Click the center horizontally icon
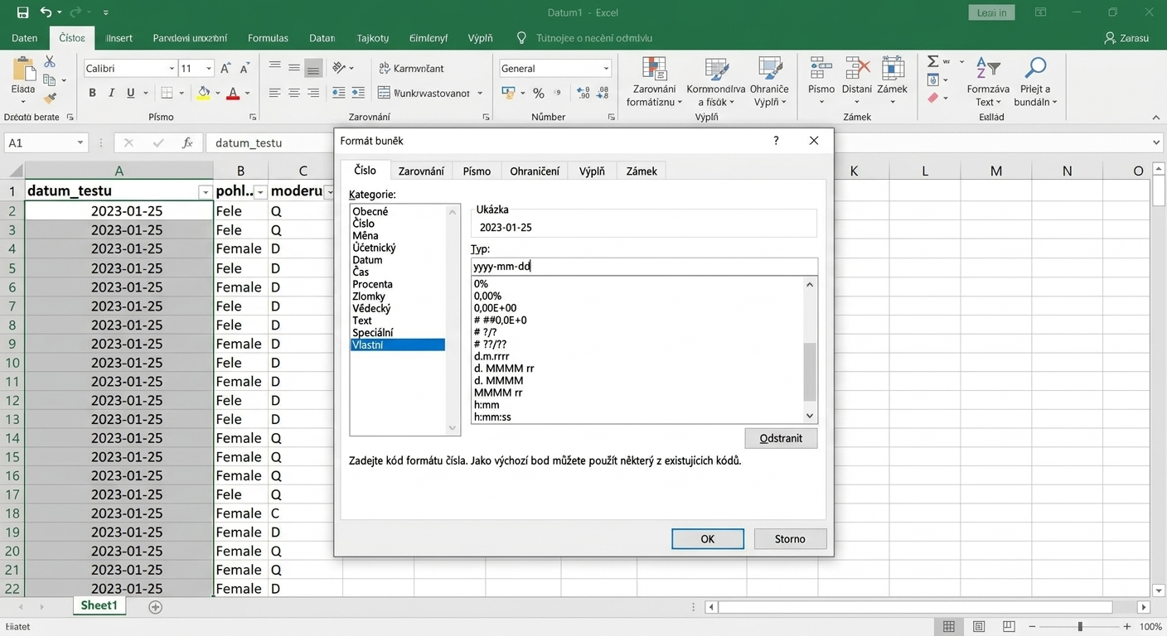Image resolution: width=1167 pixels, height=636 pixels. 293,93
